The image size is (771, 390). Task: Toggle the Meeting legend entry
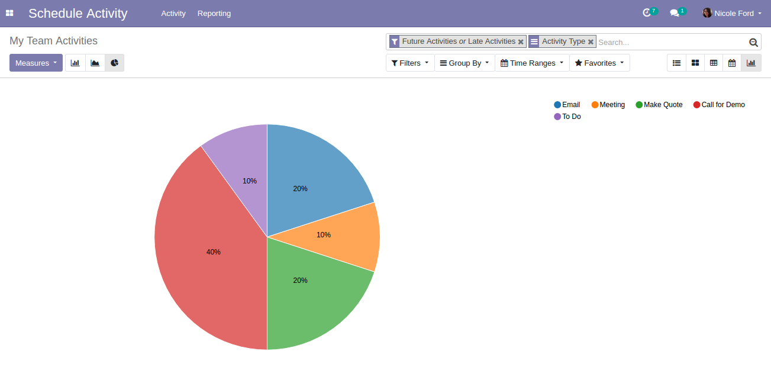tap(608, 105)
